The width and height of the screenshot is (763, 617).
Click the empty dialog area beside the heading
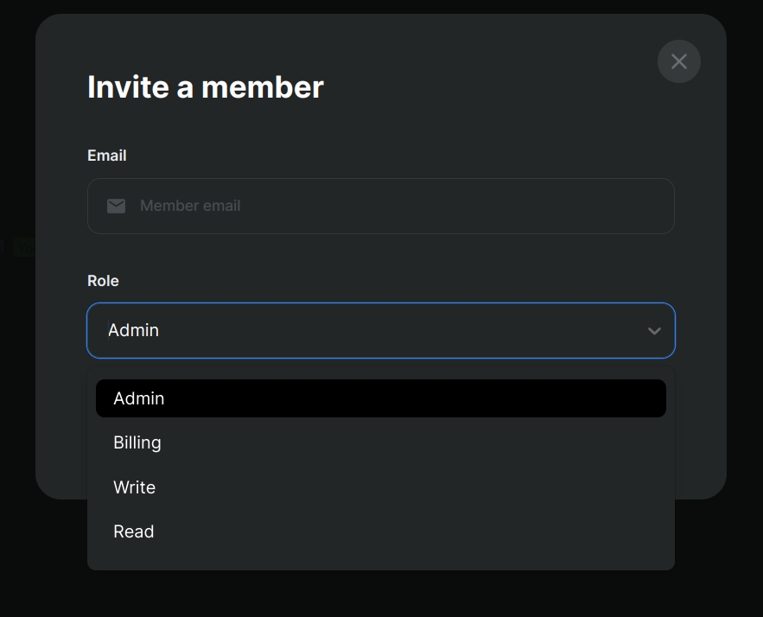[x=486, y=87]
